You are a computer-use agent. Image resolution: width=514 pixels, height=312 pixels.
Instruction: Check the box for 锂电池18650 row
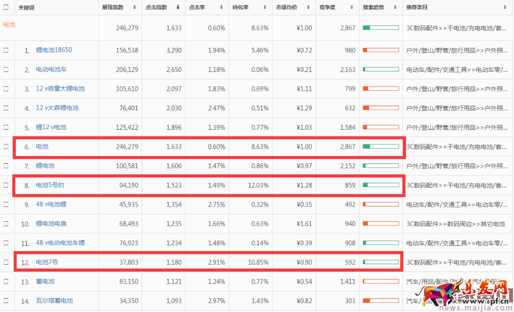coord(6,50)
